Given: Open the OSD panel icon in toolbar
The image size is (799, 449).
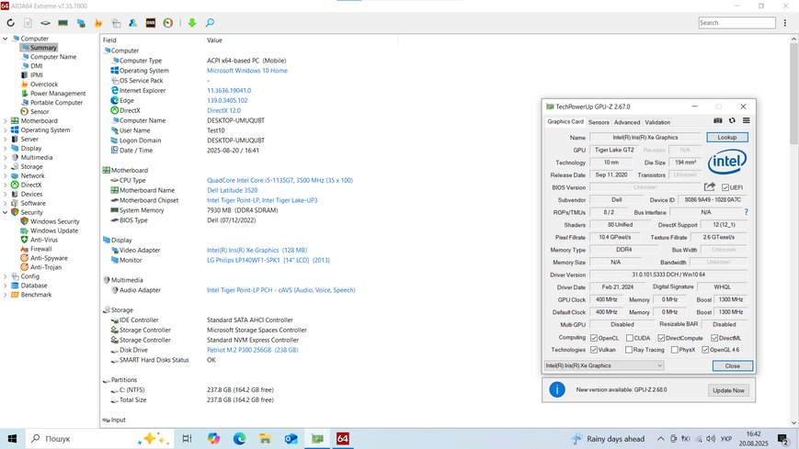Looking at the screenshot, I should tap(150, 23).
